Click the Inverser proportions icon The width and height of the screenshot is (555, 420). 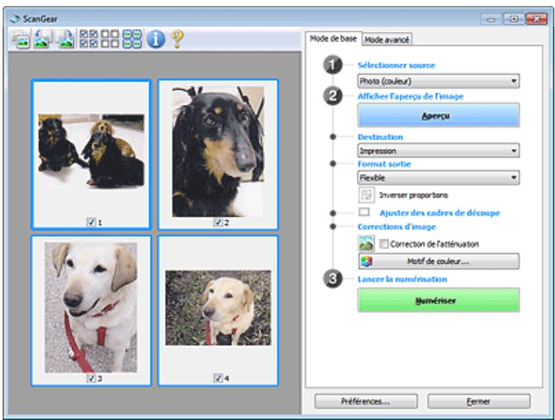pos(365,195)
